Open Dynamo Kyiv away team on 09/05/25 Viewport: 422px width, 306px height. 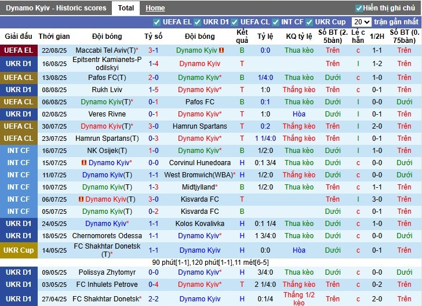coord(199,272)
